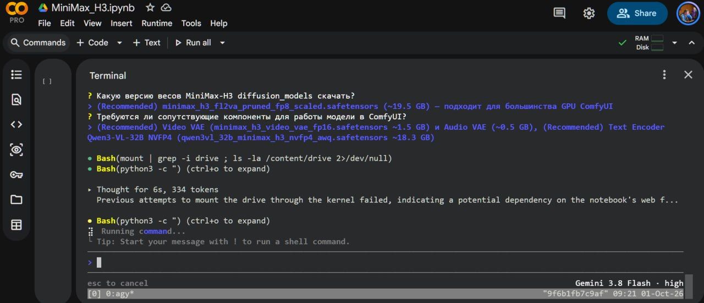Open the Variables inspector sidebar icon
Image resolution: width=704 pixels, height=303 pixels.
point(16,149)
